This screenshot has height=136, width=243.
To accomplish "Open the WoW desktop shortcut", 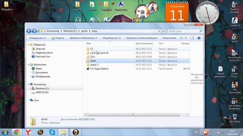I will point(235,38).
